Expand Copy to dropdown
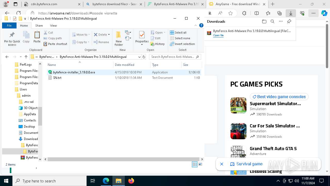This screenshot has height=186, width=330. pos(88,42)
